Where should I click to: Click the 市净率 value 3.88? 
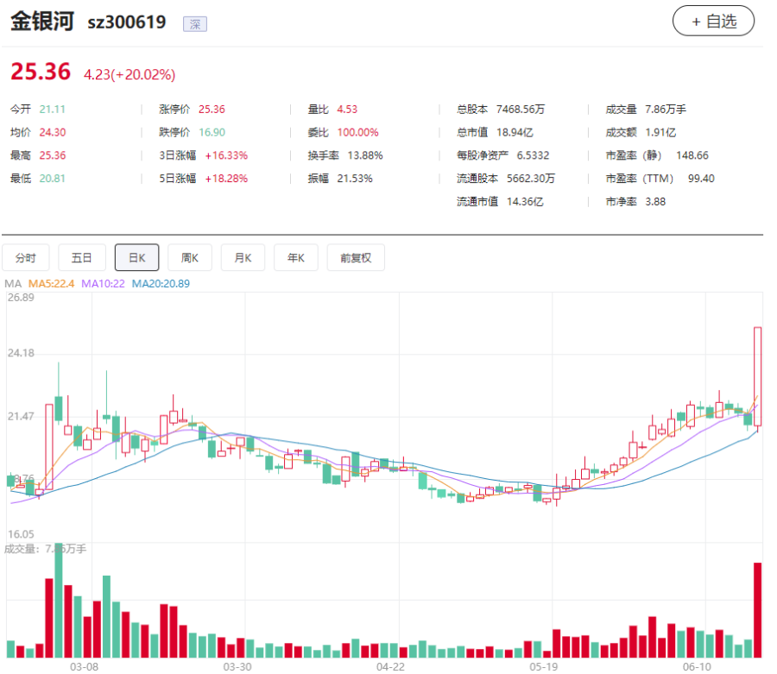(655, 202)
